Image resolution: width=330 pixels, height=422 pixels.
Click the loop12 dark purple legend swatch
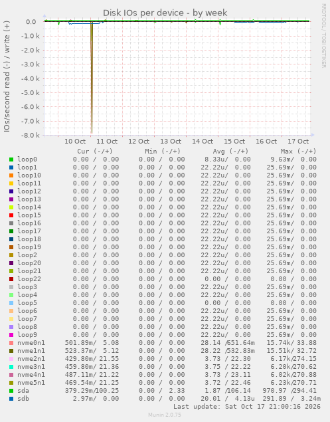point(11,191)
